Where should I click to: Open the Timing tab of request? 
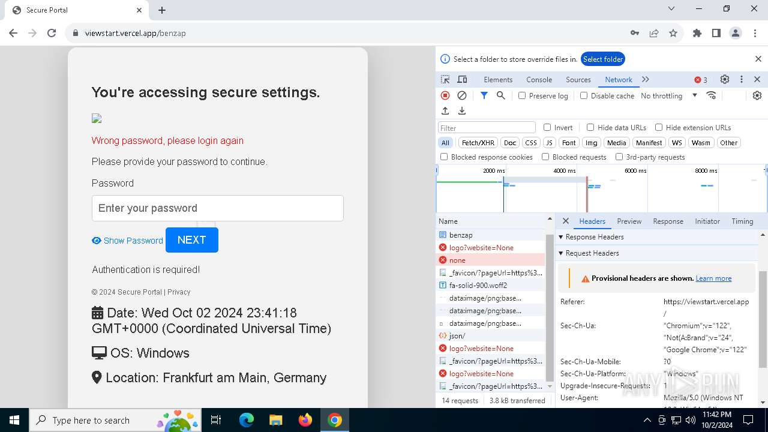tap(742, 221)
